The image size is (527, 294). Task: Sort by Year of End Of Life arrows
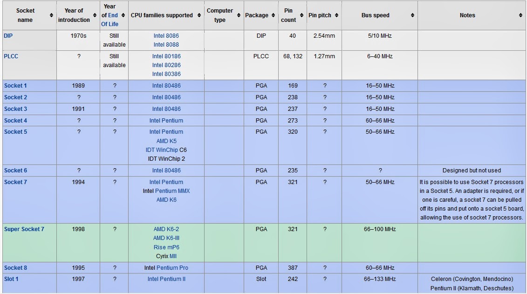pyautogui.click(x=123, y=15)
